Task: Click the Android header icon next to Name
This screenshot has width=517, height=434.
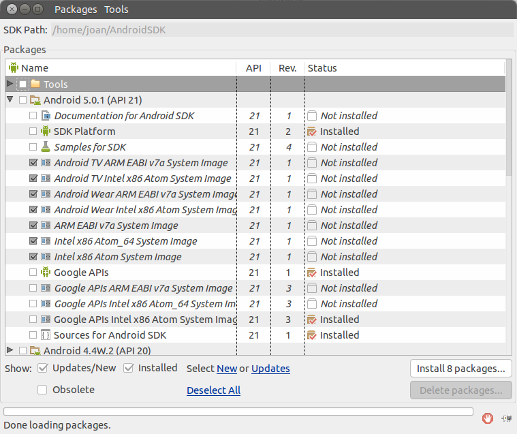Action: (x=14, y=67)
